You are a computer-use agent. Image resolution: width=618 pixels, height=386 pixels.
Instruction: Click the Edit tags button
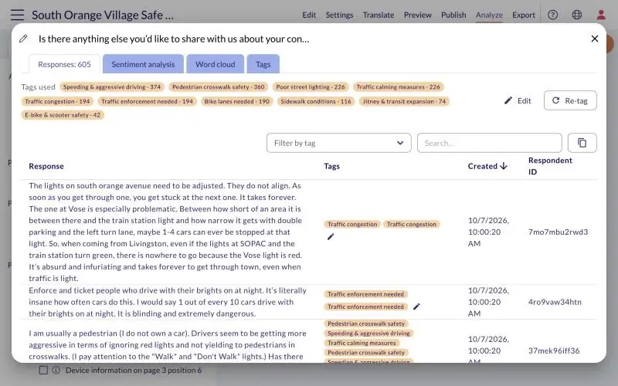tap(518, 100)
